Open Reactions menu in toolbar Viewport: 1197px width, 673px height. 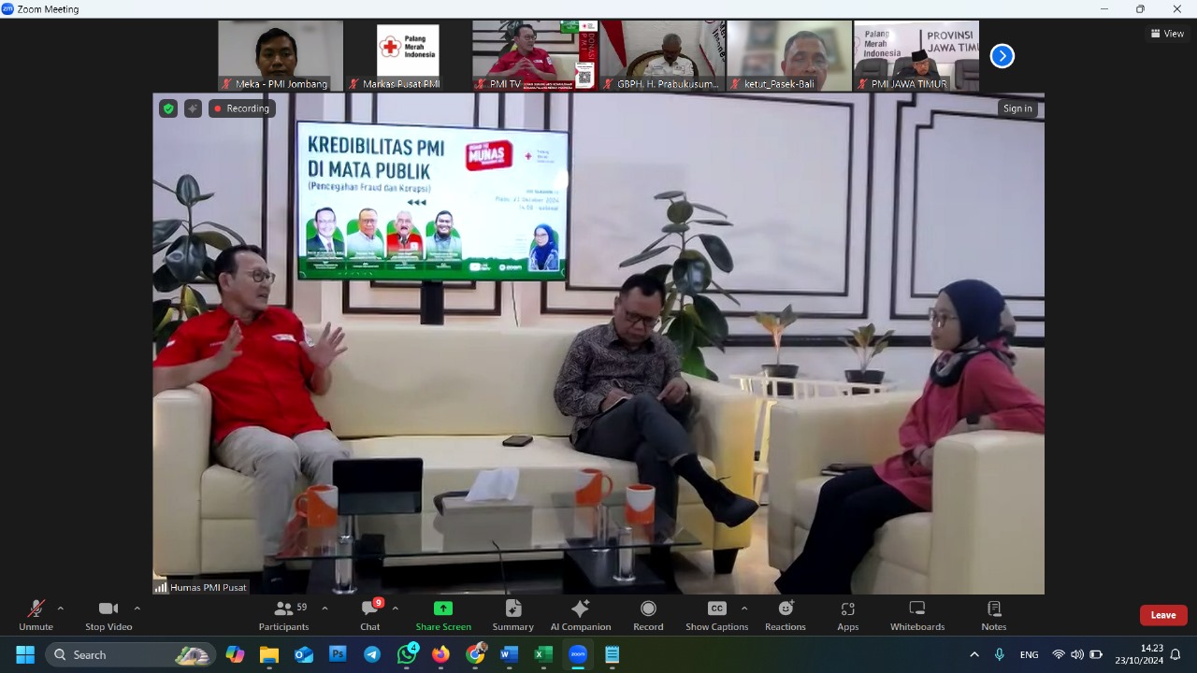pos(785,615)
